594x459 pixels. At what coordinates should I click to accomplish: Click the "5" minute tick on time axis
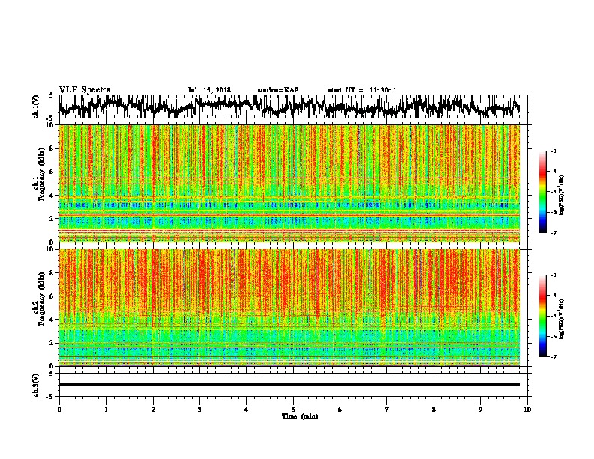point(293,409)
